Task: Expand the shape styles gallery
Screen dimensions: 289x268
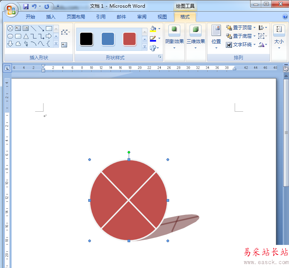Action: tap(144, 47)
